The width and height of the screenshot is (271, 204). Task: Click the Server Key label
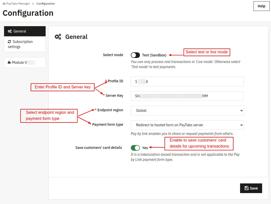[x=114, y=96]
